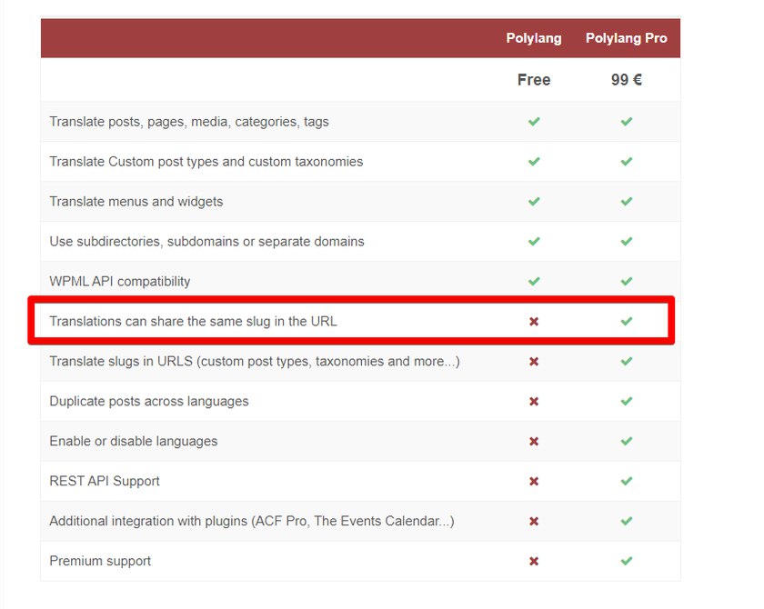Click 'Translate posts, pages, media, categories, tags' text
The width and height of the screenshot is (764, 609).
click(x=189, y=122)
